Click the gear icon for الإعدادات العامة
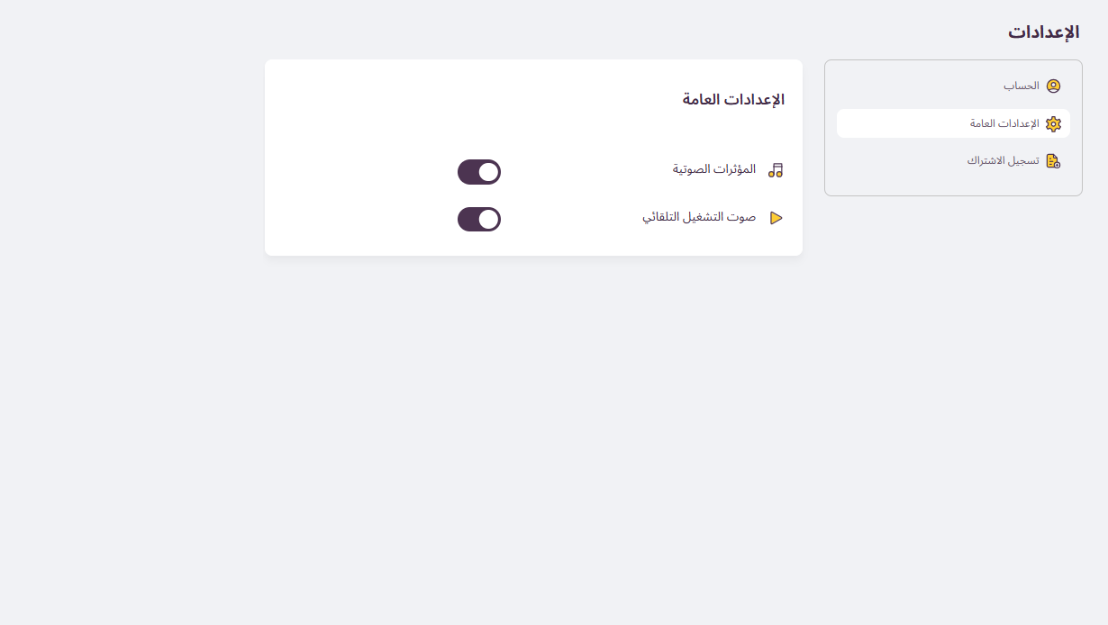The width and height of the screenshot is (1108, 625). [1053, 124]
